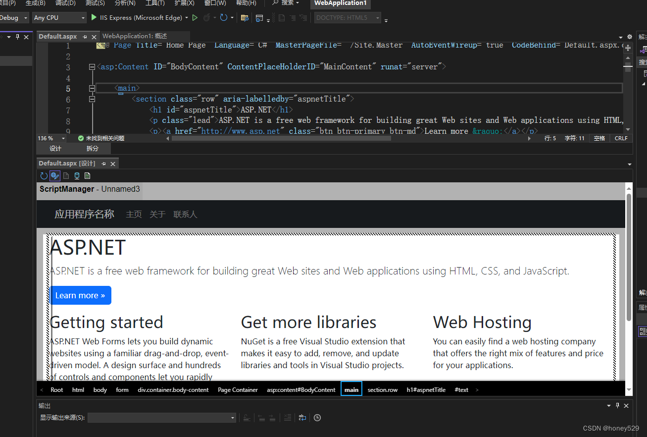Viewport: 647px width, 437px height.
Task: Select section.row in the tag breadcrumb
Action: pos(383,390)
